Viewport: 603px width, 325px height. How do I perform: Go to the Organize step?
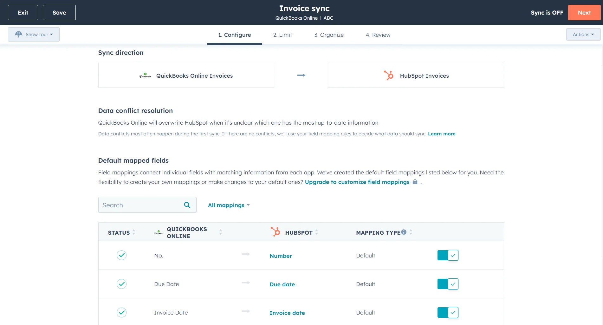329,35
